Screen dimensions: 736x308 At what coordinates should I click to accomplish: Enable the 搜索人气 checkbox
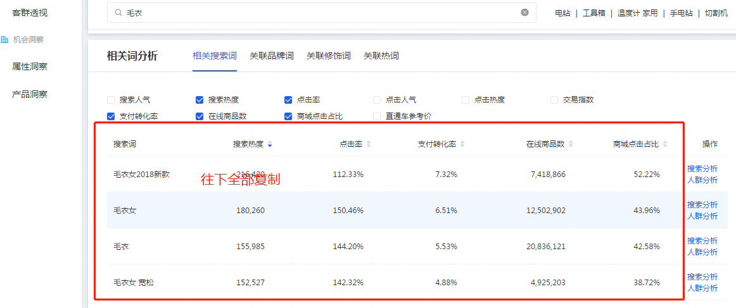tap(111, 100)
